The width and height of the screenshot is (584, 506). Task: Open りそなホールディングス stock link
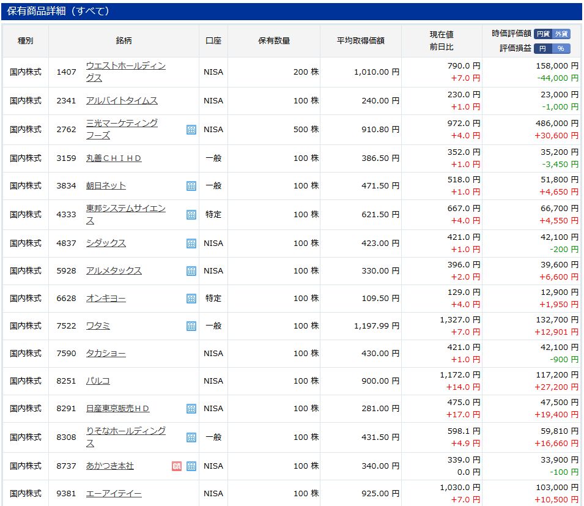pyautogui.click(x=125, y=437)
